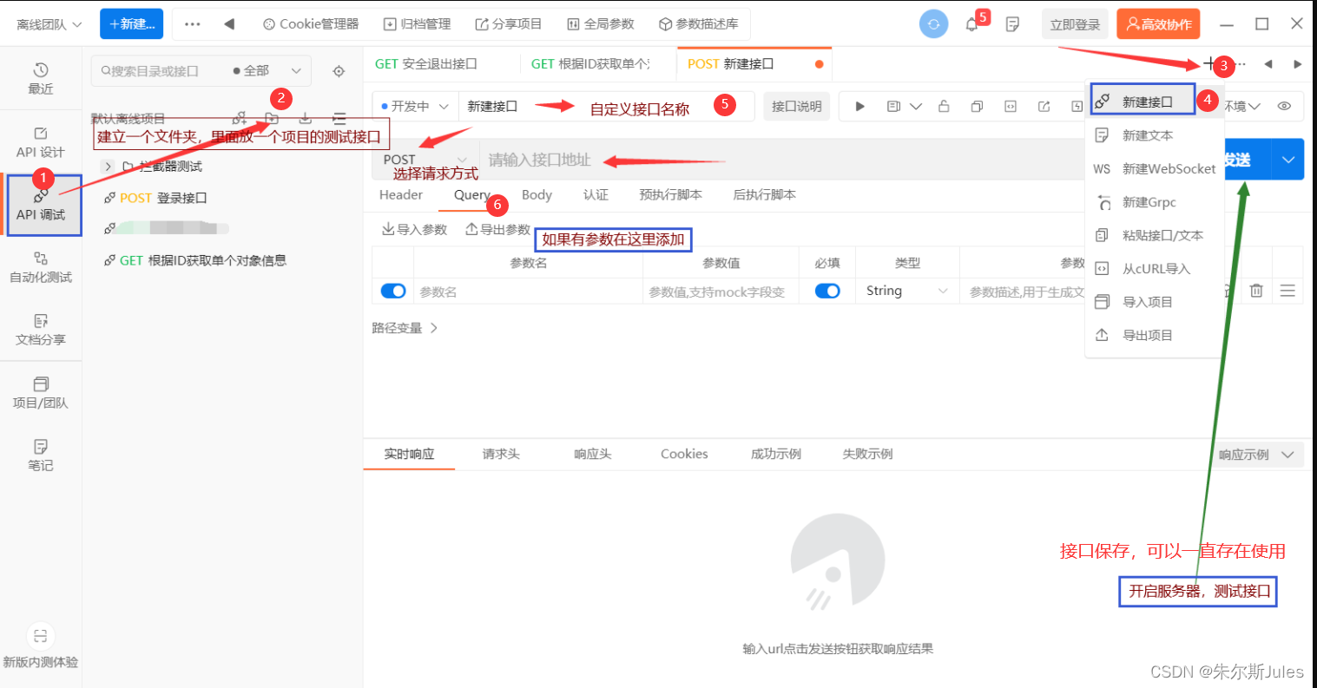Switch to the Body tab

click(537, 195)
